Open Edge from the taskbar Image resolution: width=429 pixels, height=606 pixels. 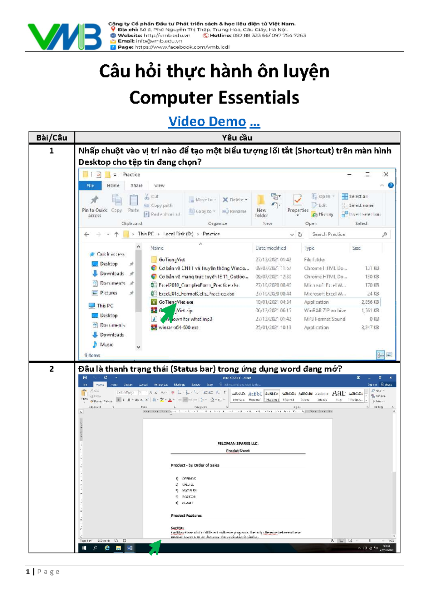[x=107, y=548]
